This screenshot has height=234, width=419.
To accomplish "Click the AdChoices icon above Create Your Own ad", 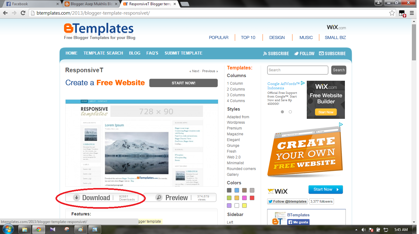I will click(x=341, y=124).
